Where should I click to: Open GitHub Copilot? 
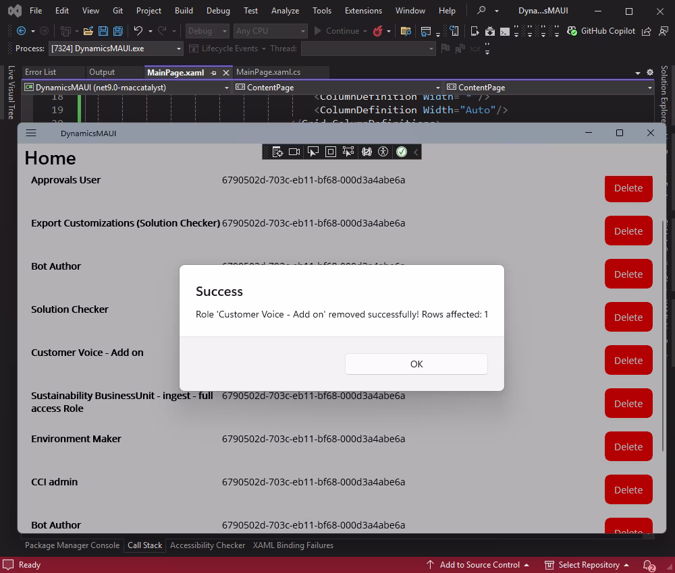click(601, 31)
